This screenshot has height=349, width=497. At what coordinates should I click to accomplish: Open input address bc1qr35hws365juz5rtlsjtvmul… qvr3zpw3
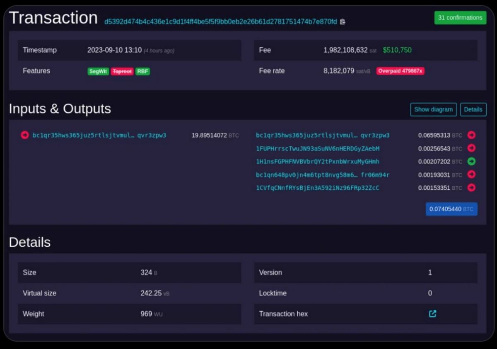coord(99,135)
